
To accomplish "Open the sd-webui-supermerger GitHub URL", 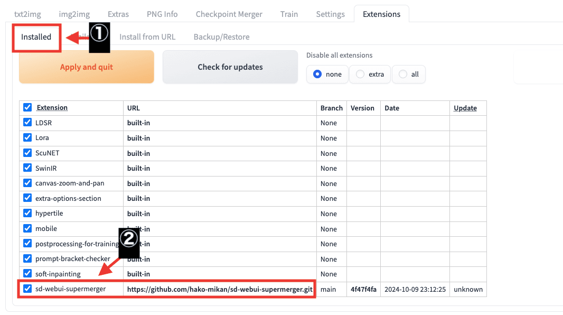I will pyautogui.click(x=219, y=289).
